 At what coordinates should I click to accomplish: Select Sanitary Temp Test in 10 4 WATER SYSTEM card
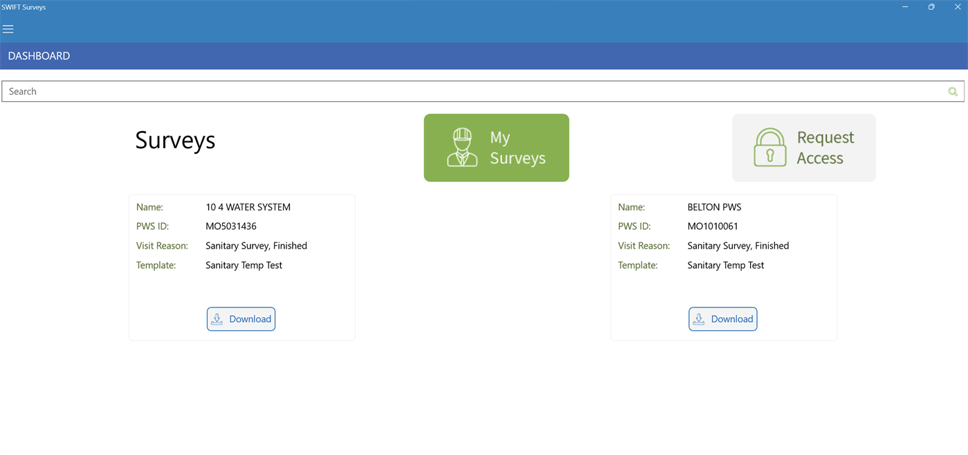[x=244, y=265]
